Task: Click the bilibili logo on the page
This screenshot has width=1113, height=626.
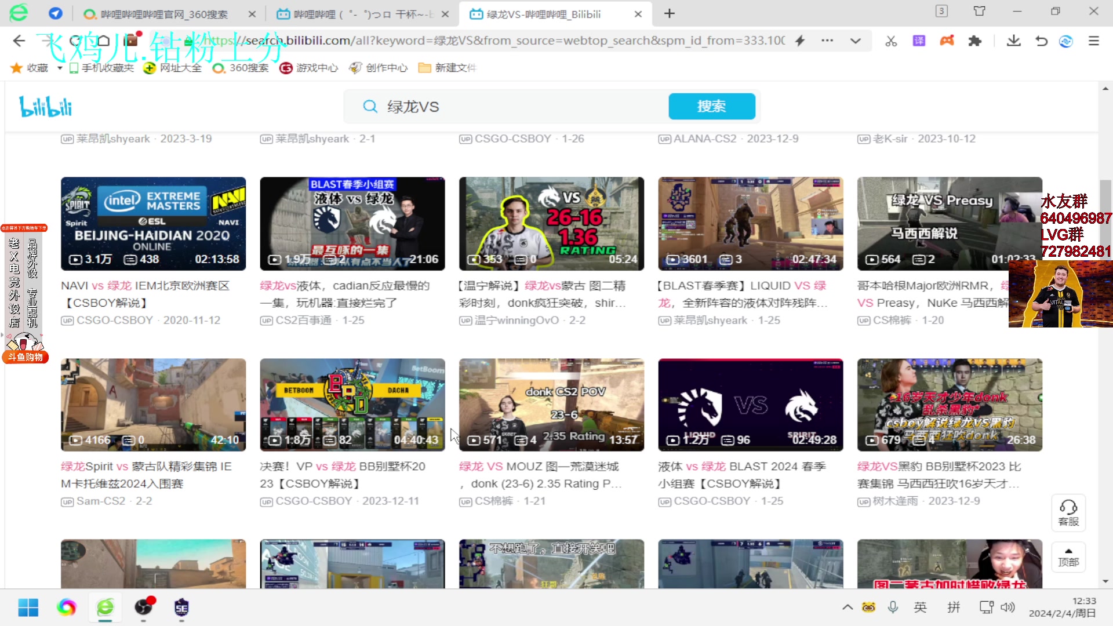Action: coord(45,106)
